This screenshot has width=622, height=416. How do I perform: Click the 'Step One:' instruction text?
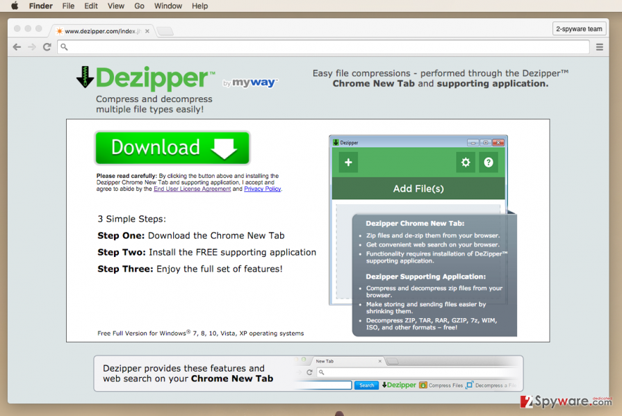121,236
